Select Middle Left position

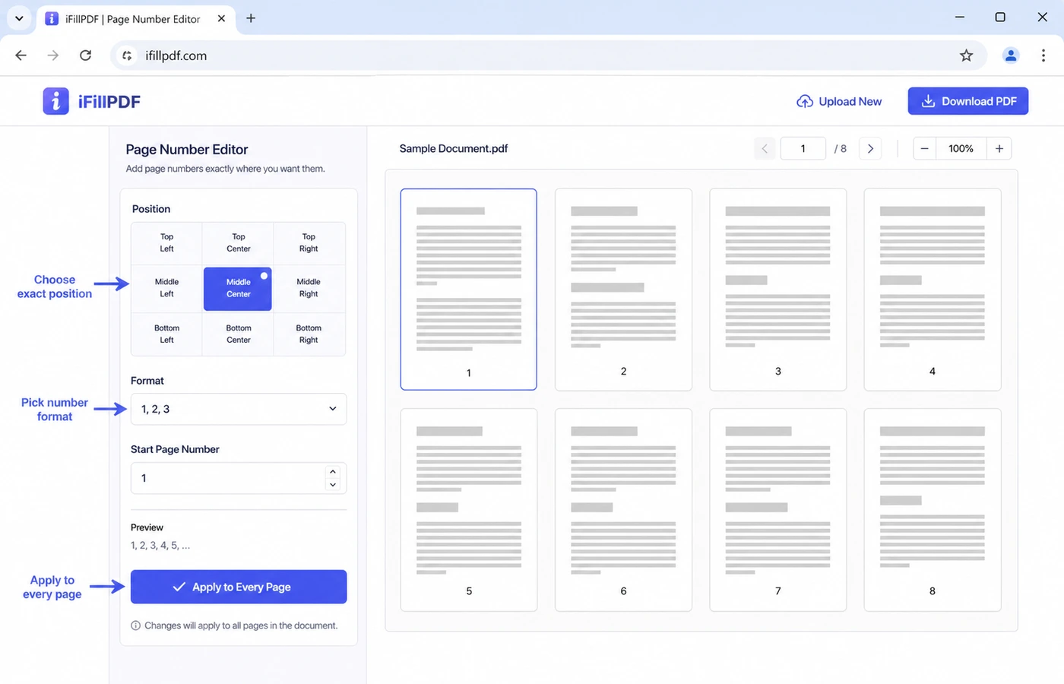pyautogui.click(x=166, y=288)
